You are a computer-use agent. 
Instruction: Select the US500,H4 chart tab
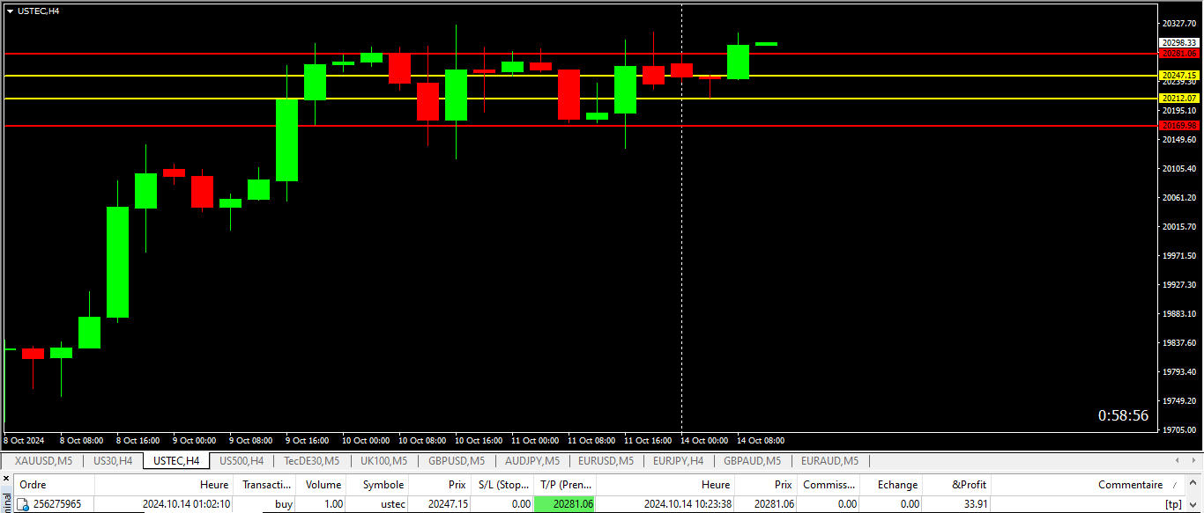[x=242, y=460]
